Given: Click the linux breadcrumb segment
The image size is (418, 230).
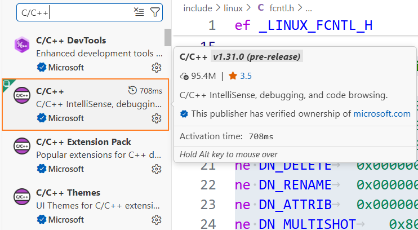Looking at the screenshot, I should [233, 8].
